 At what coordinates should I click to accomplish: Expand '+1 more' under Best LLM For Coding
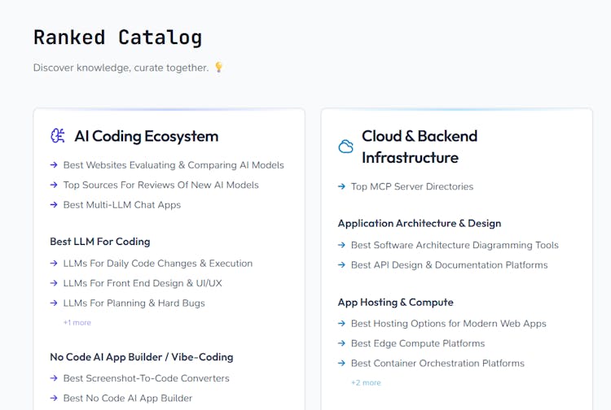77,323
